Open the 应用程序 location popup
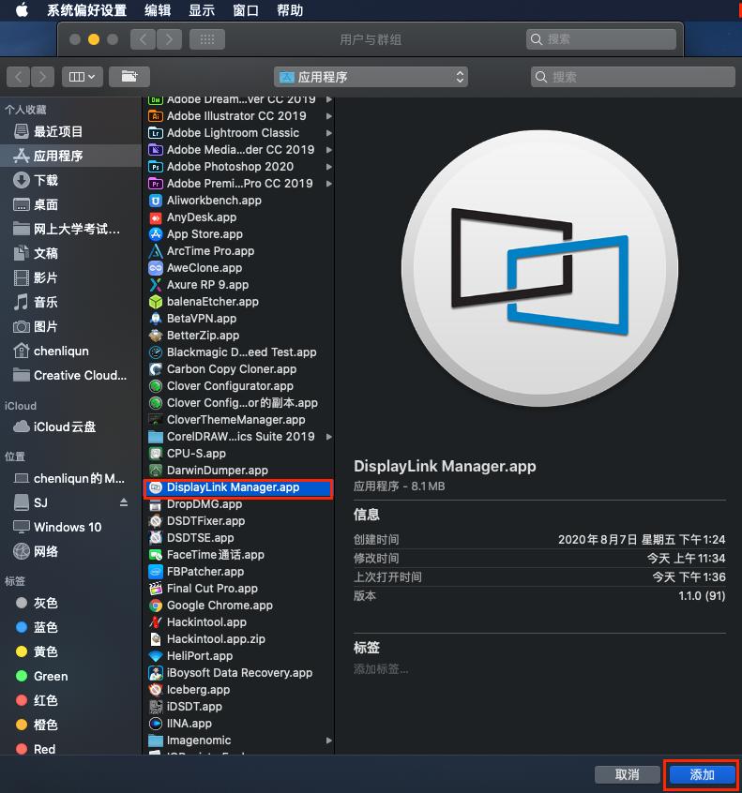The width and height of the screenshot is (742, 793). click(371, 77)
